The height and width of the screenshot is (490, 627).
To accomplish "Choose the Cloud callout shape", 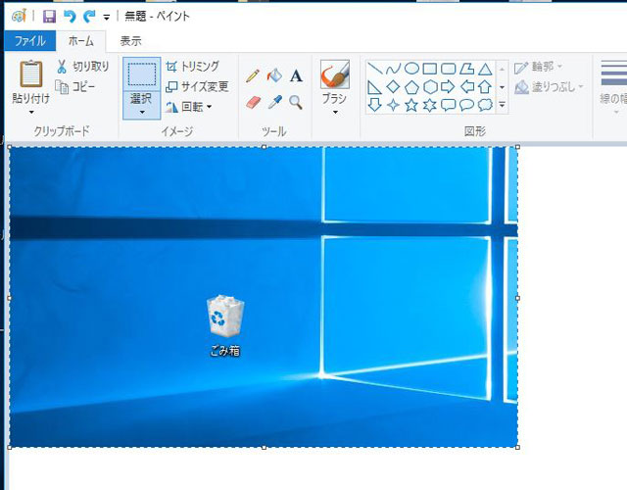I will (485, 105).
